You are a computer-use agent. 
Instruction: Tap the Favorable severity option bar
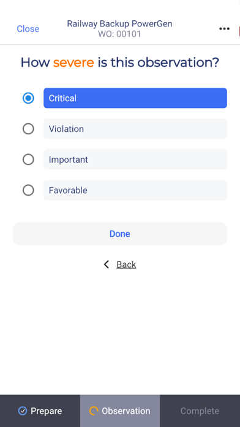[x=135, y=190]
